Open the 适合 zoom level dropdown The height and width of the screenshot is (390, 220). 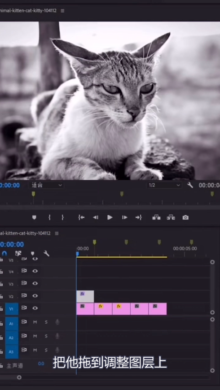click(46, 185)
